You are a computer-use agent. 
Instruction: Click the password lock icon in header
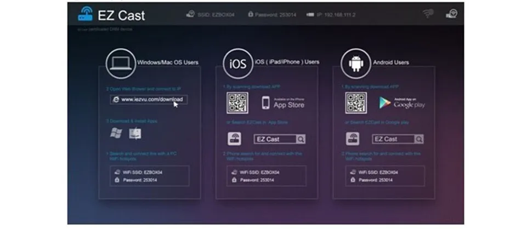click(x=251, y=14)
